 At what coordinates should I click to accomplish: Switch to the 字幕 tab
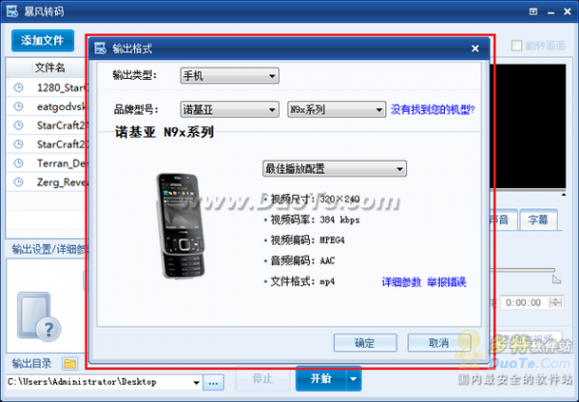pos(538,220)
